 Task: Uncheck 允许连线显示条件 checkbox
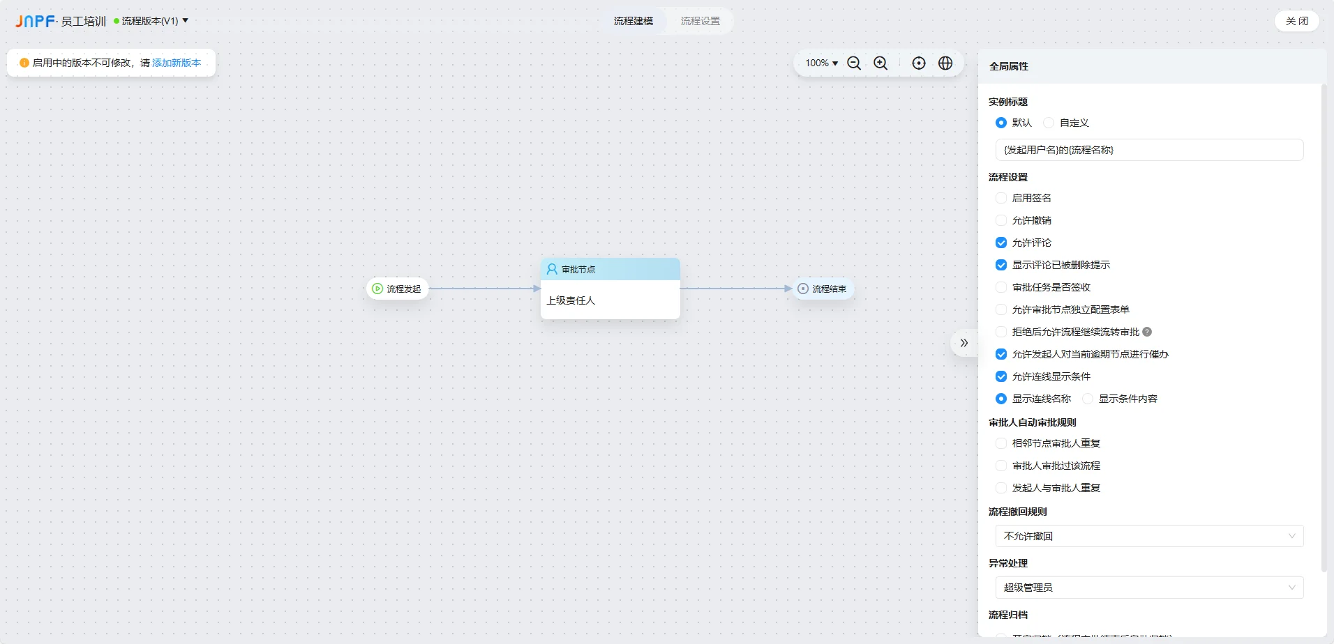pyautogui.click(x=1001, y=376)
